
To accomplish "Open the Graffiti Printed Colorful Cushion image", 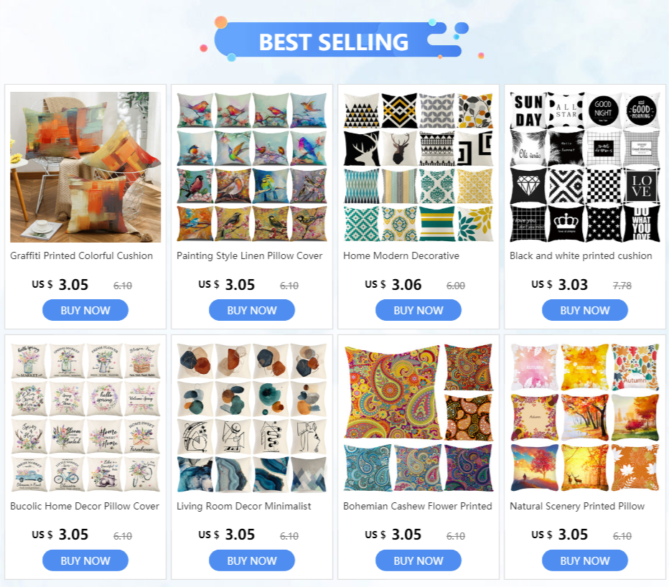I will pyautogui.click(x=85, y=167).
